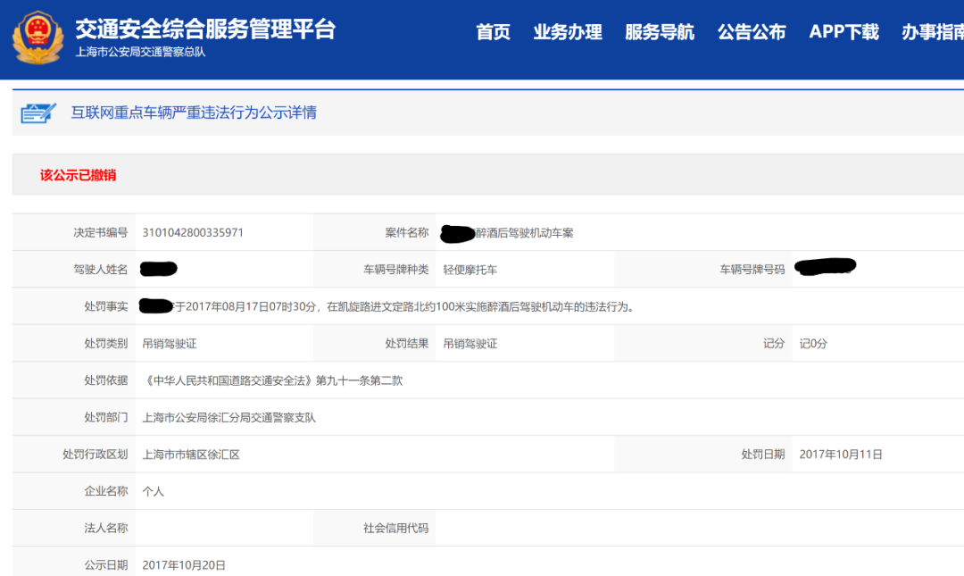
Task: Click the 《中华人民共和国道路交通安全法》 legal basis text
Action: (x=272, y=380)
